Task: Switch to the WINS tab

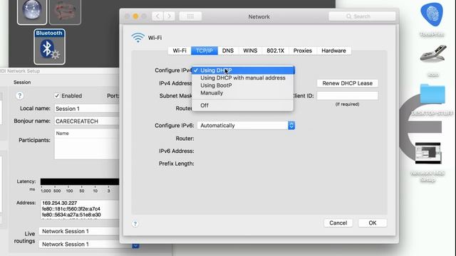Action: [x=250, y=50]
